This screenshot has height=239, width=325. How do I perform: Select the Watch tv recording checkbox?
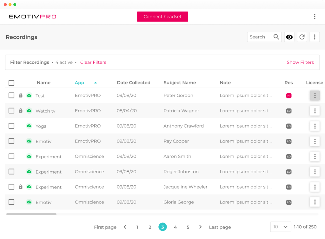coord(11,111)
